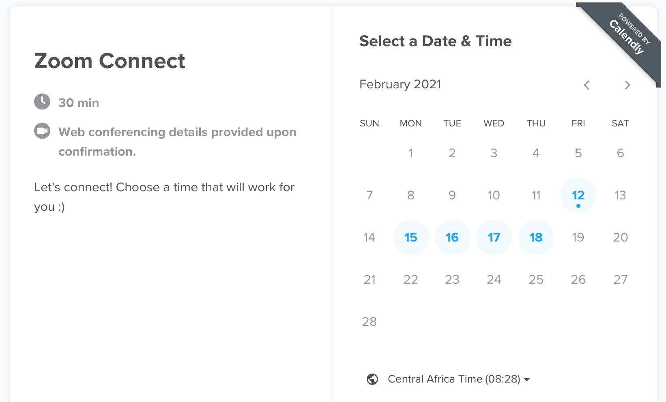
Task: Click the globe time zone icon
Action: (372, 379)
